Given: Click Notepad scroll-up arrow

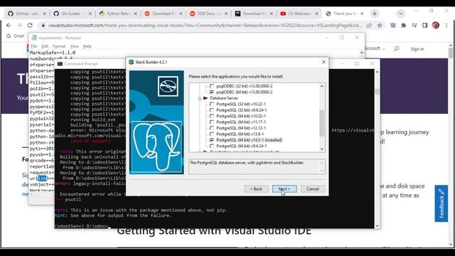Looking at the screenshot, I should click(362, 53).
